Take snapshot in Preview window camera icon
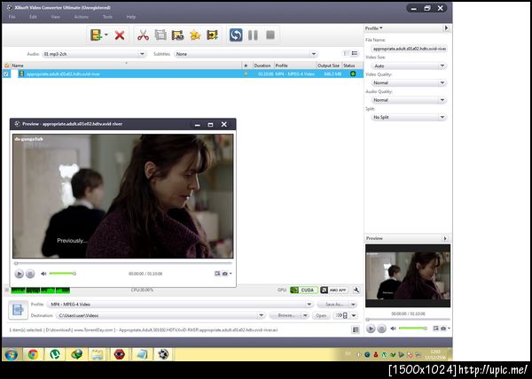The width and height of the screenshot is (532, 379). click(x=225, y=274)
